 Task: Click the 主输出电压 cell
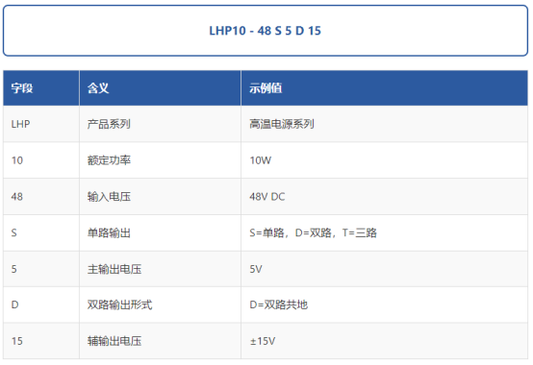pos(160,269)
